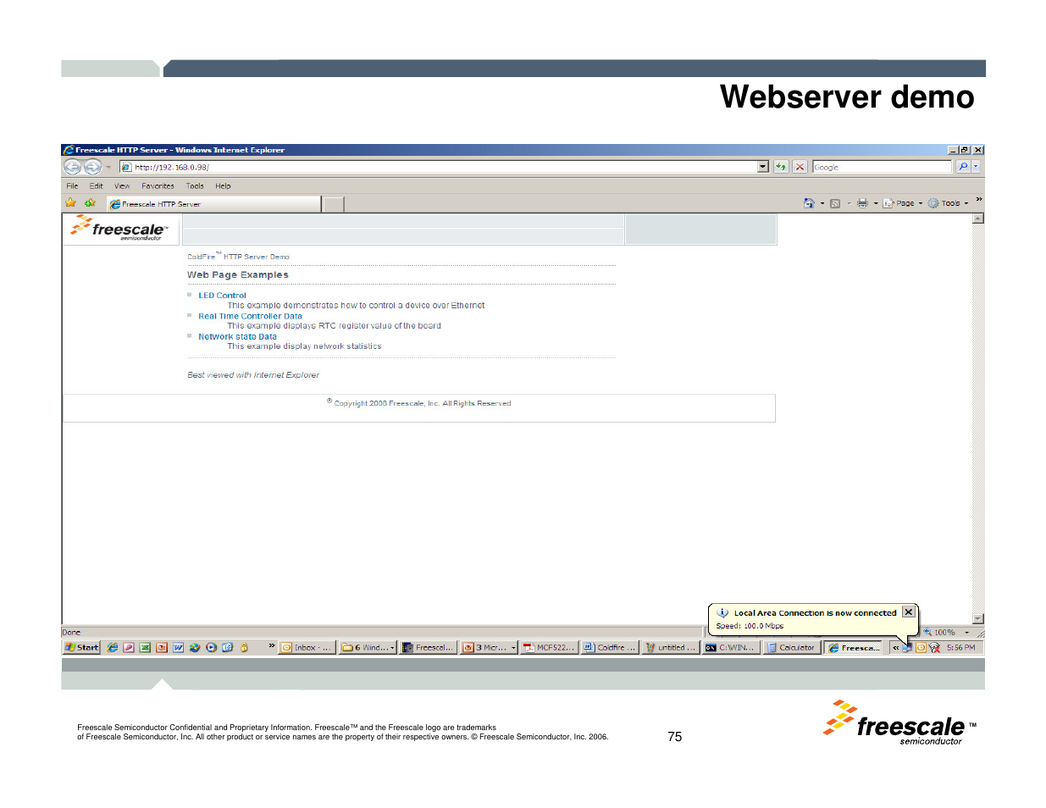The image size is (1046, 808).
Task: Launch PowerPoint from Quick Launch
Action: 162,647
